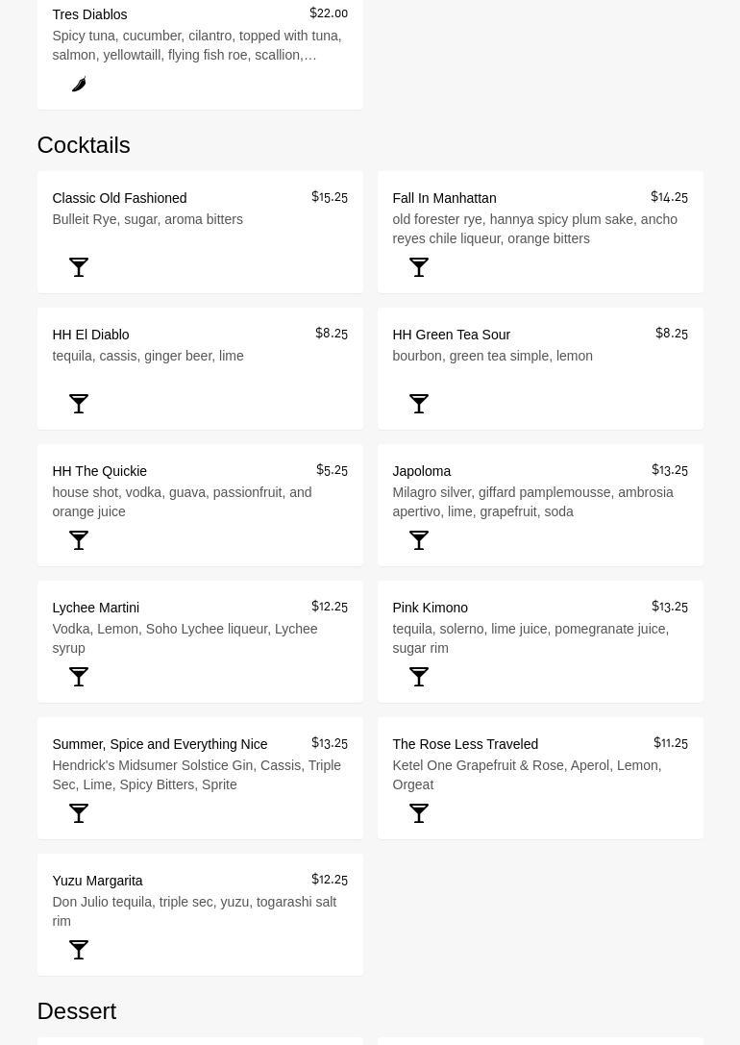Click the spicy chili pepper icon under Tres Diablos
Viewport: 740px width, 1045px height.
coord(79,85)
